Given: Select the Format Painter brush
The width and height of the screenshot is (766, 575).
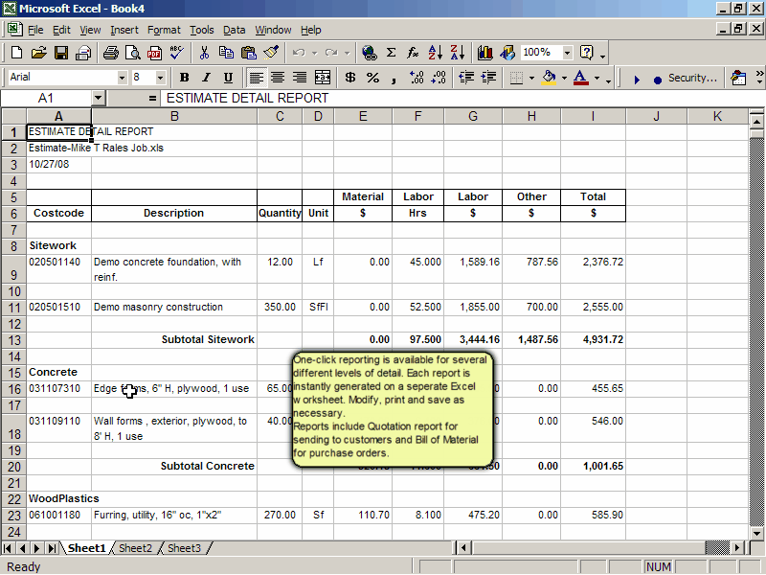Looking at the screenshot, I should [271, 53].
